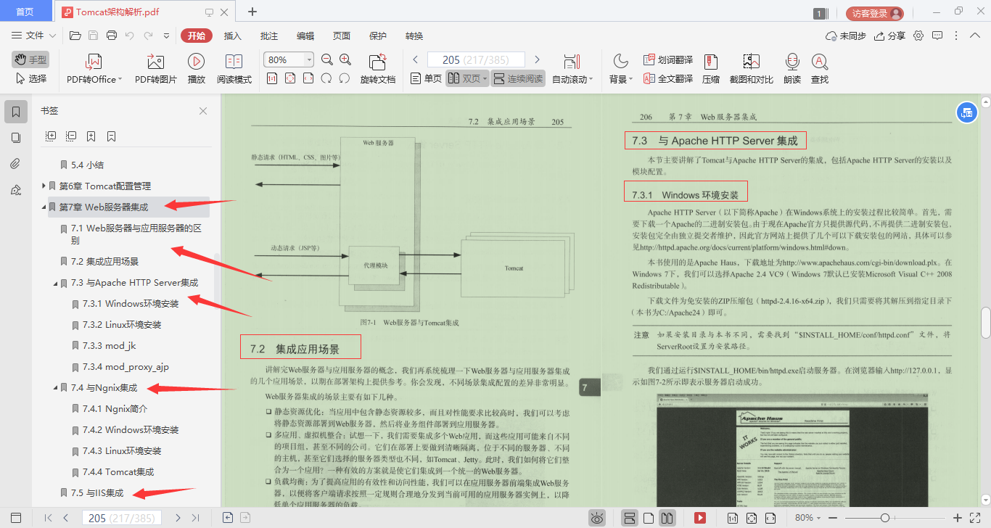Start 朗读 read-aloud mode
Image resolution: width=991 pixels, height=528 pixels.
click(x=792, y=69)
